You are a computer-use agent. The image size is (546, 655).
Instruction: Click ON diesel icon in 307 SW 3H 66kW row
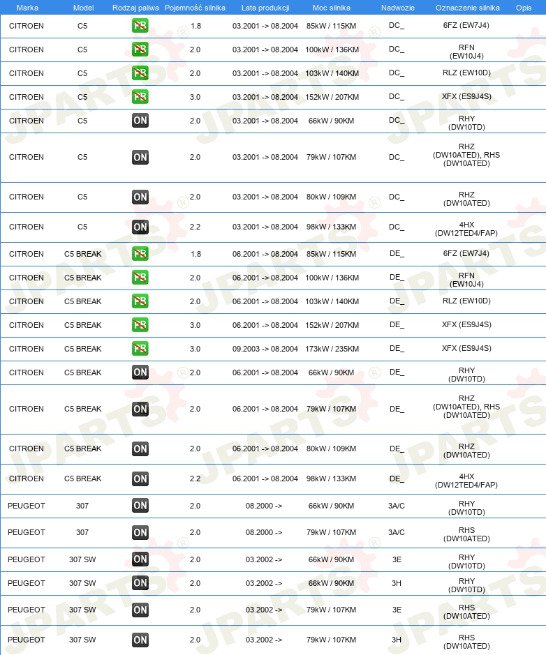(140, 583)
